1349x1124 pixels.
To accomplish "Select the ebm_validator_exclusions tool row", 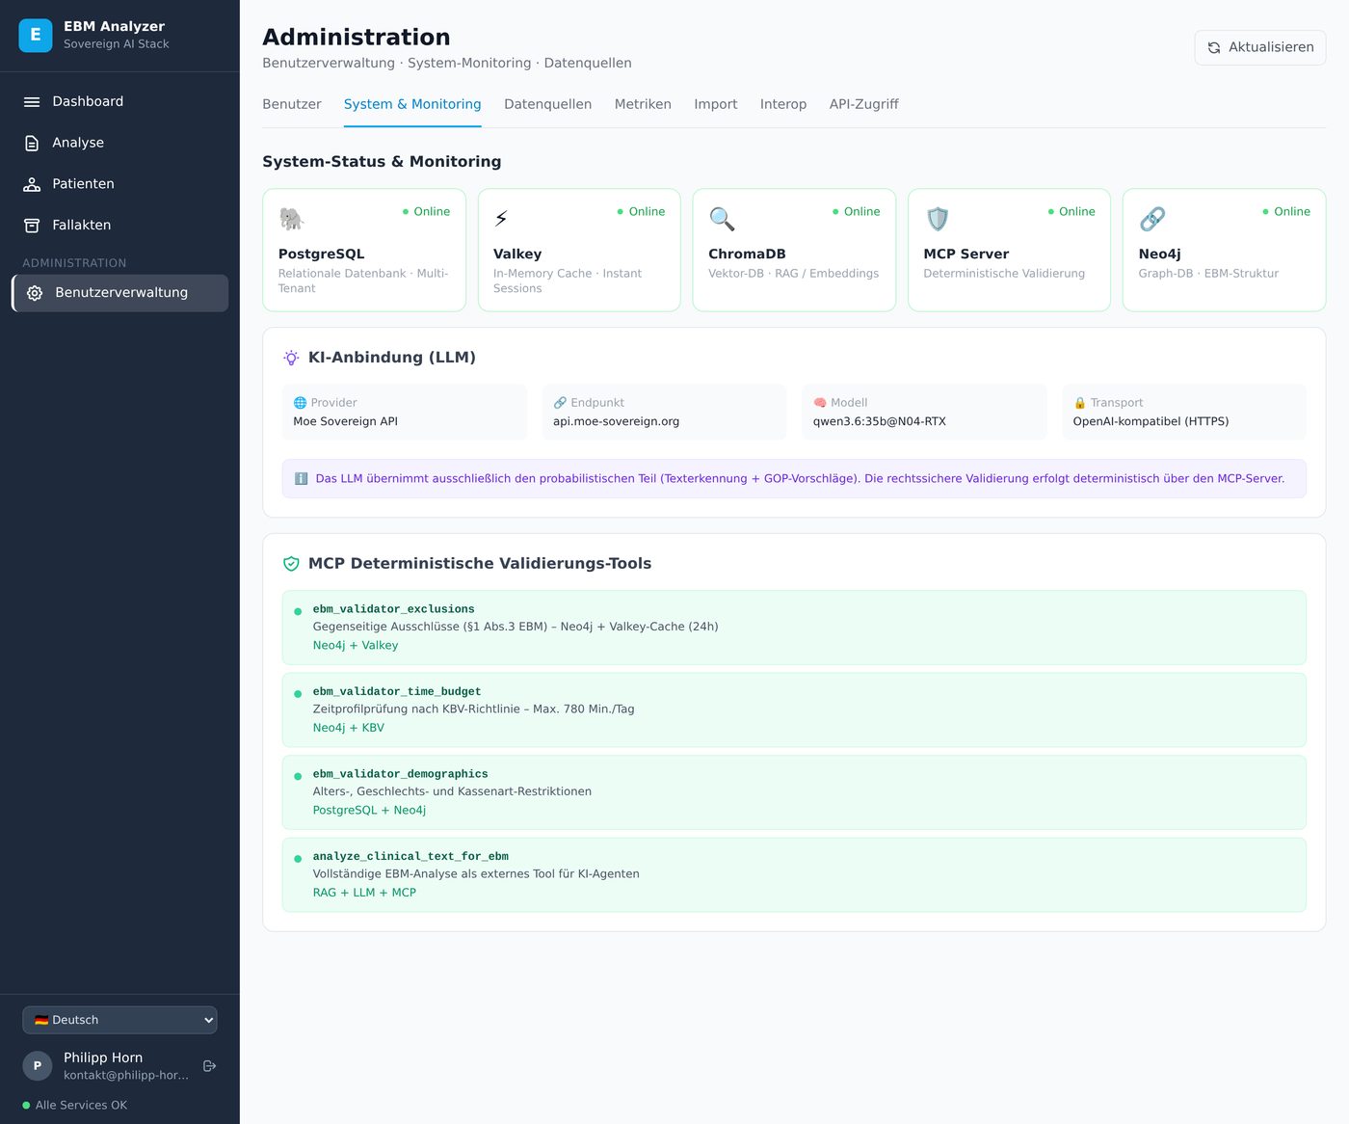I will click(794, 628).
